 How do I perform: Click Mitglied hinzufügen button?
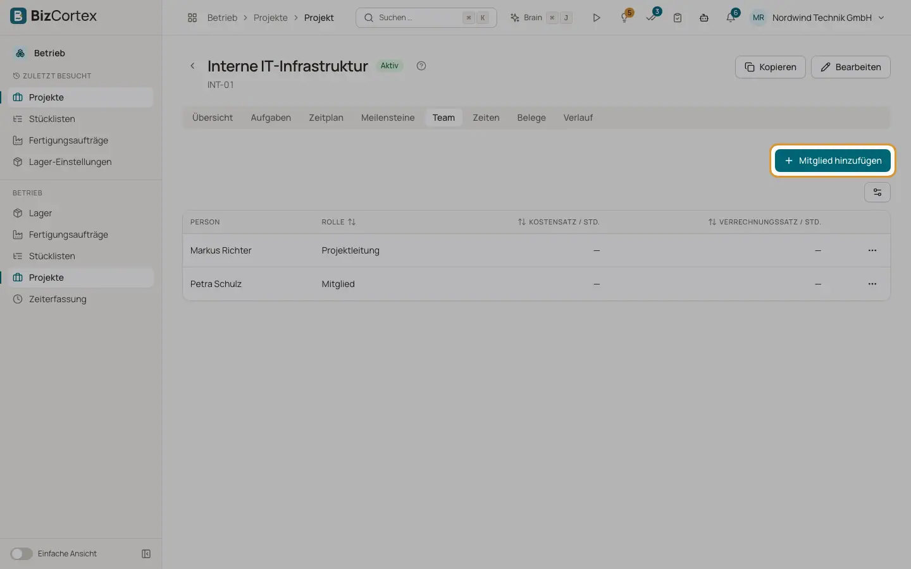(x=833, y=161)
